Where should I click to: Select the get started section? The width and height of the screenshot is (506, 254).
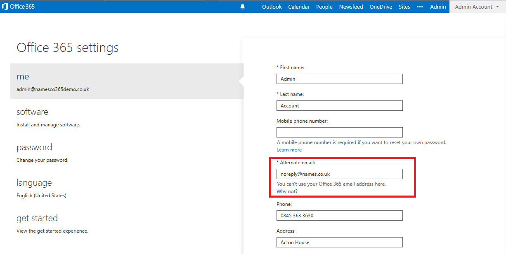tap(127, 223)
